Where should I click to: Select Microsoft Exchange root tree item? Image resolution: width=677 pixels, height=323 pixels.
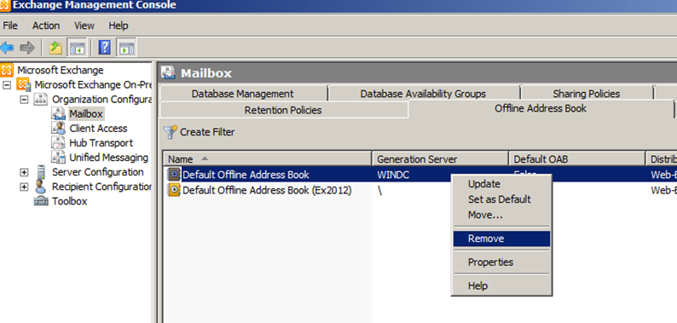(61, 70)
